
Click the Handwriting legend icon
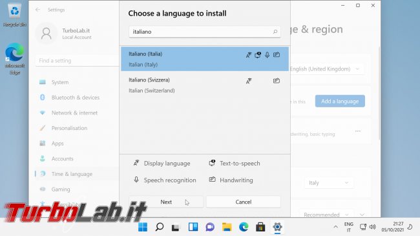(x=212, y=179)
